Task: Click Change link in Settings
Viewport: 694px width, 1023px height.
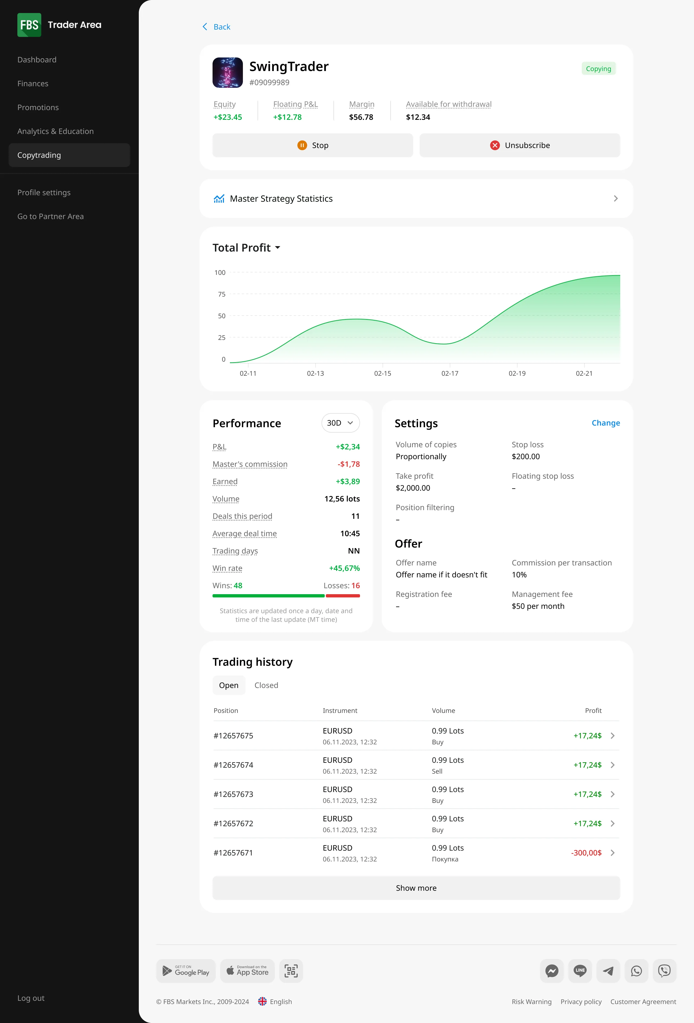Action: pos(606,423)
